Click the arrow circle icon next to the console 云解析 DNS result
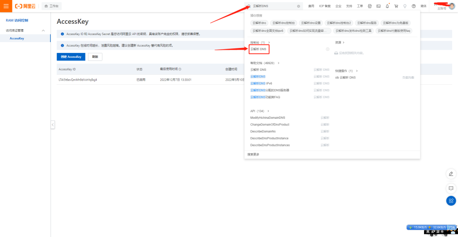 [x=327, y=49]
